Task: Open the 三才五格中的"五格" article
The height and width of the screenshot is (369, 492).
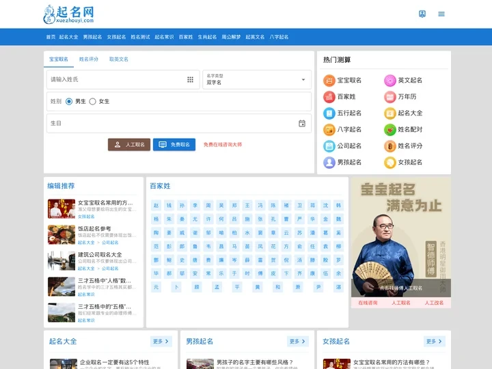Action: click(x=105, y=307)
